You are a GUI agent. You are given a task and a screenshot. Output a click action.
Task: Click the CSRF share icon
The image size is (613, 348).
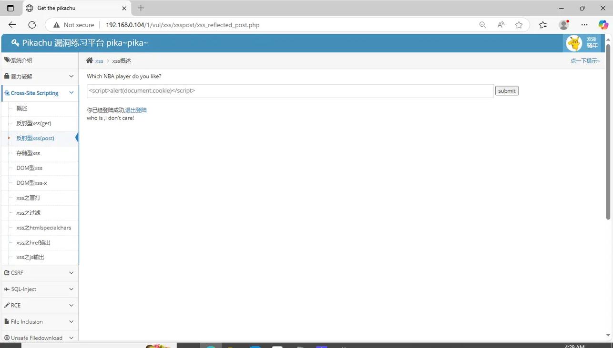[7, 273]
